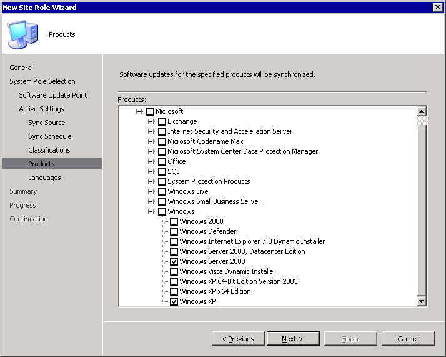This screenshot has height=357, width=446.
Task: Expand Internet Security and Acceleration Server node
Action: (x=151, y=131)
